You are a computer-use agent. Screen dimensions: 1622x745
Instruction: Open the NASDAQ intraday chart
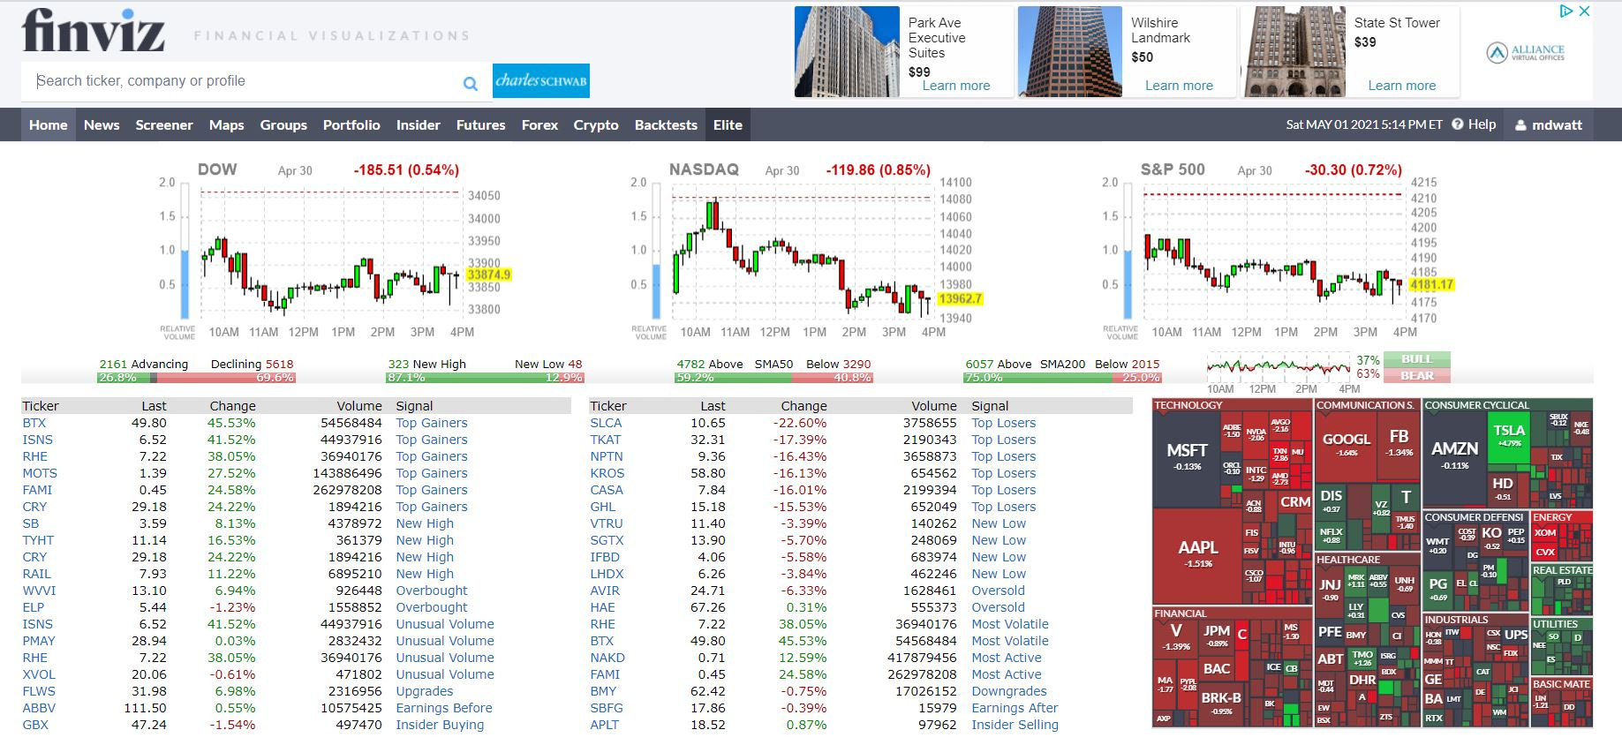pos(808,252)
